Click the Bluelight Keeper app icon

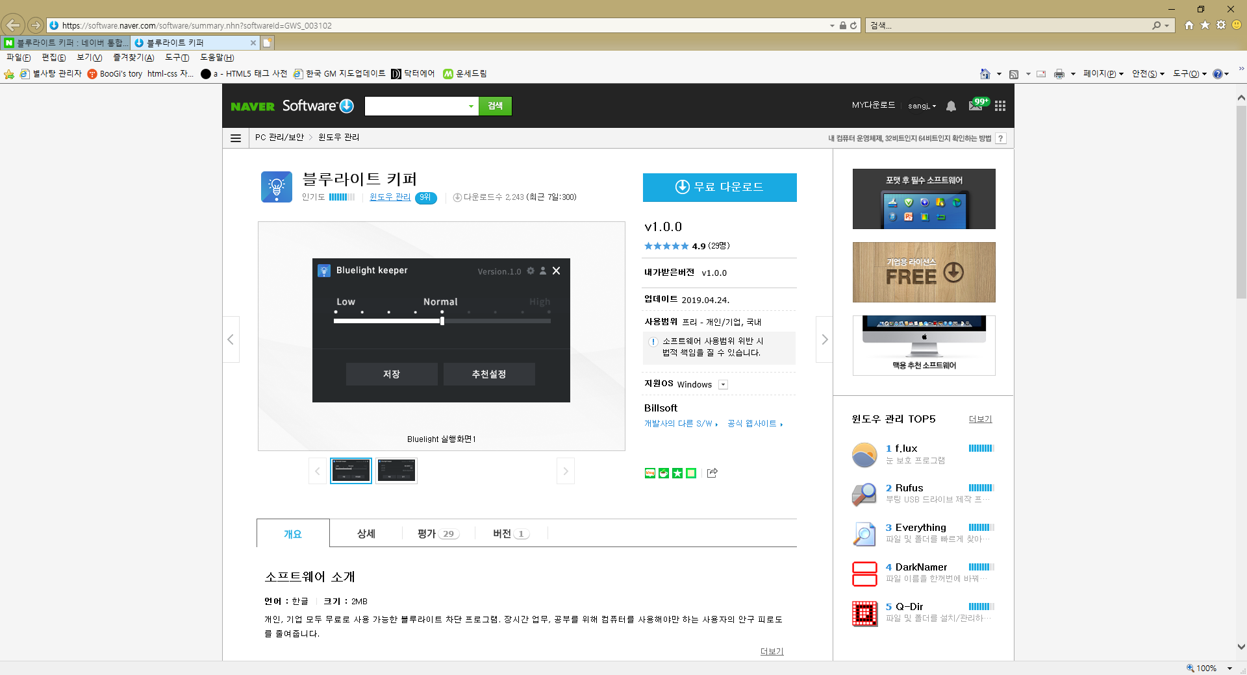pyautogui.click(x=277, y=187)
